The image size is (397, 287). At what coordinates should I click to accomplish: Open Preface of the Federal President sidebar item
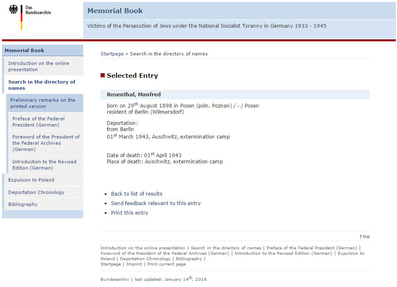point(46,122)
